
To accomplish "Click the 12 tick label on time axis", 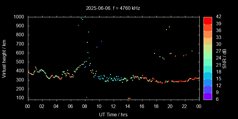I will (113, 107).
